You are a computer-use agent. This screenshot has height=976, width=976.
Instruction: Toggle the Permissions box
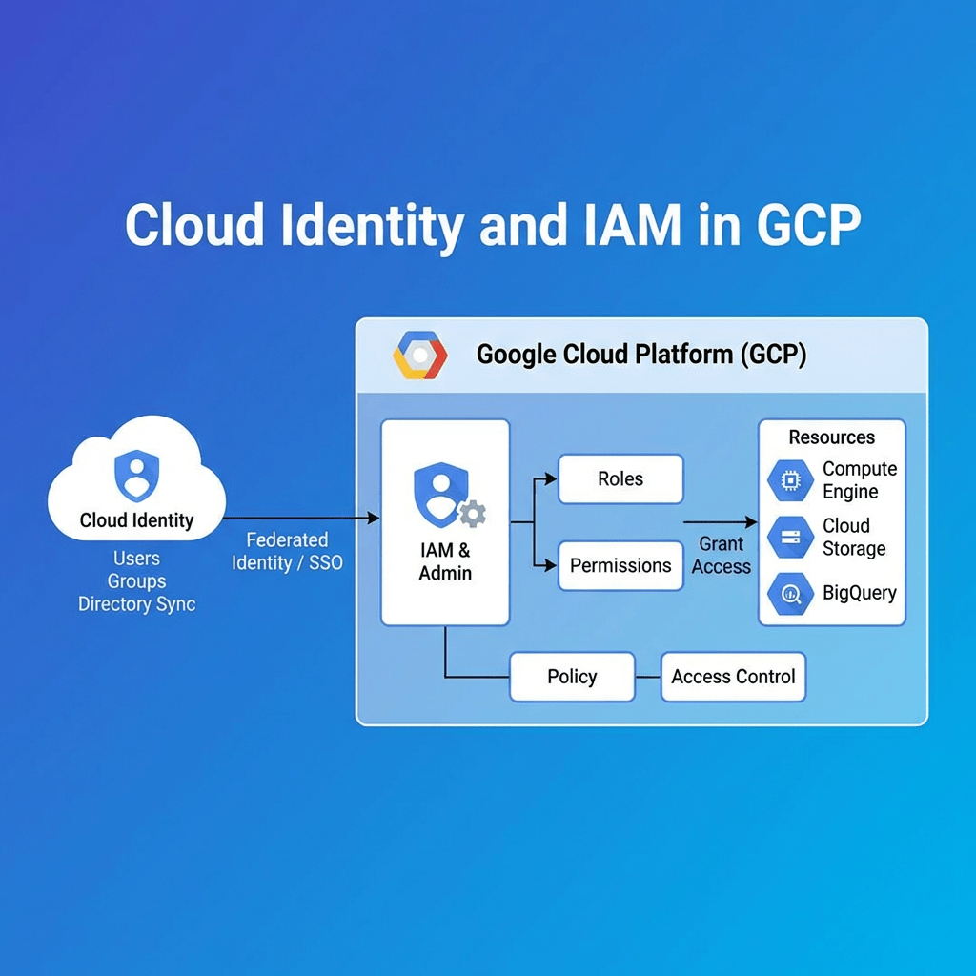point(620,565)
